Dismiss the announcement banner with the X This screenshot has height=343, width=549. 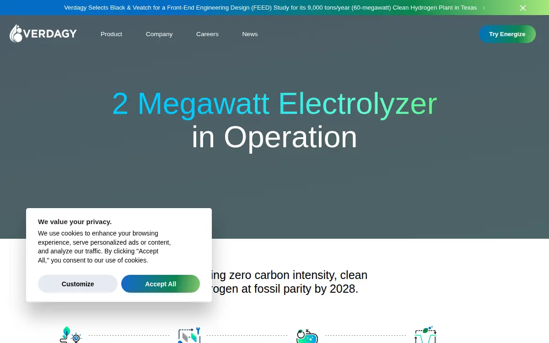(523, 8)
